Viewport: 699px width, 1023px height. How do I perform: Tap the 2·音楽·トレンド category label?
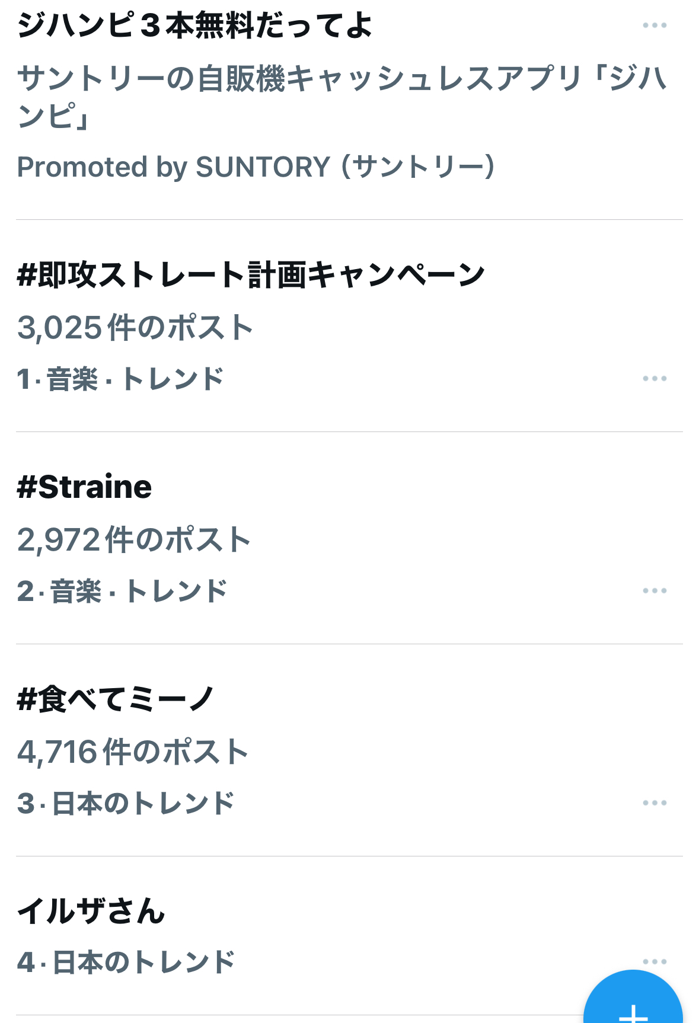122,592
